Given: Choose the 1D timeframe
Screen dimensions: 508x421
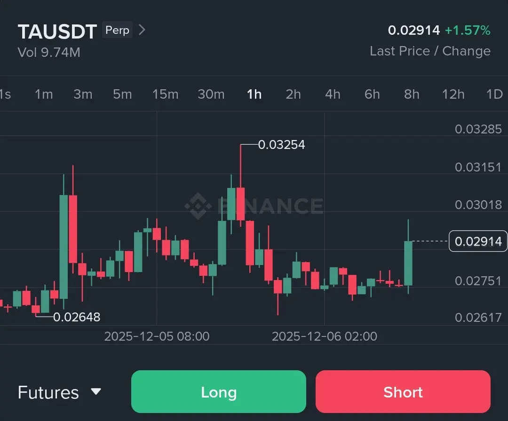Looking at the screenshot, I should (x=494, y=94).
